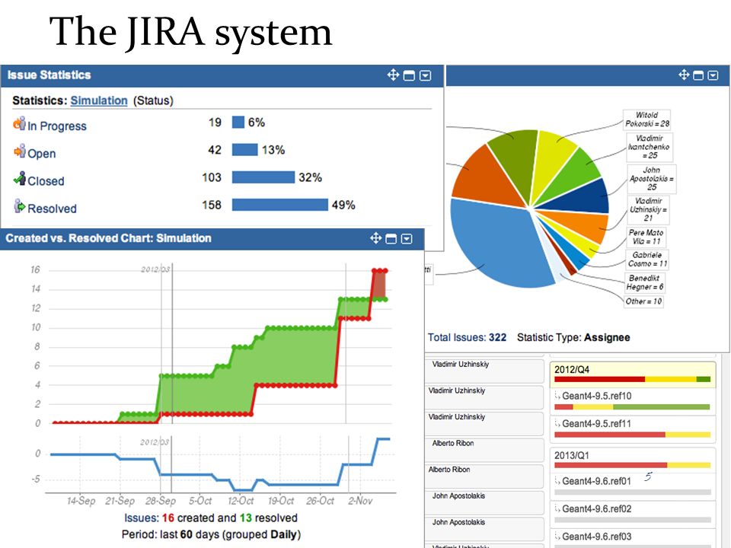Click the move icon in Issue Statistics header
Viewport: 731px width, 548px height.
pyautogui.click(x=393, y=75)
